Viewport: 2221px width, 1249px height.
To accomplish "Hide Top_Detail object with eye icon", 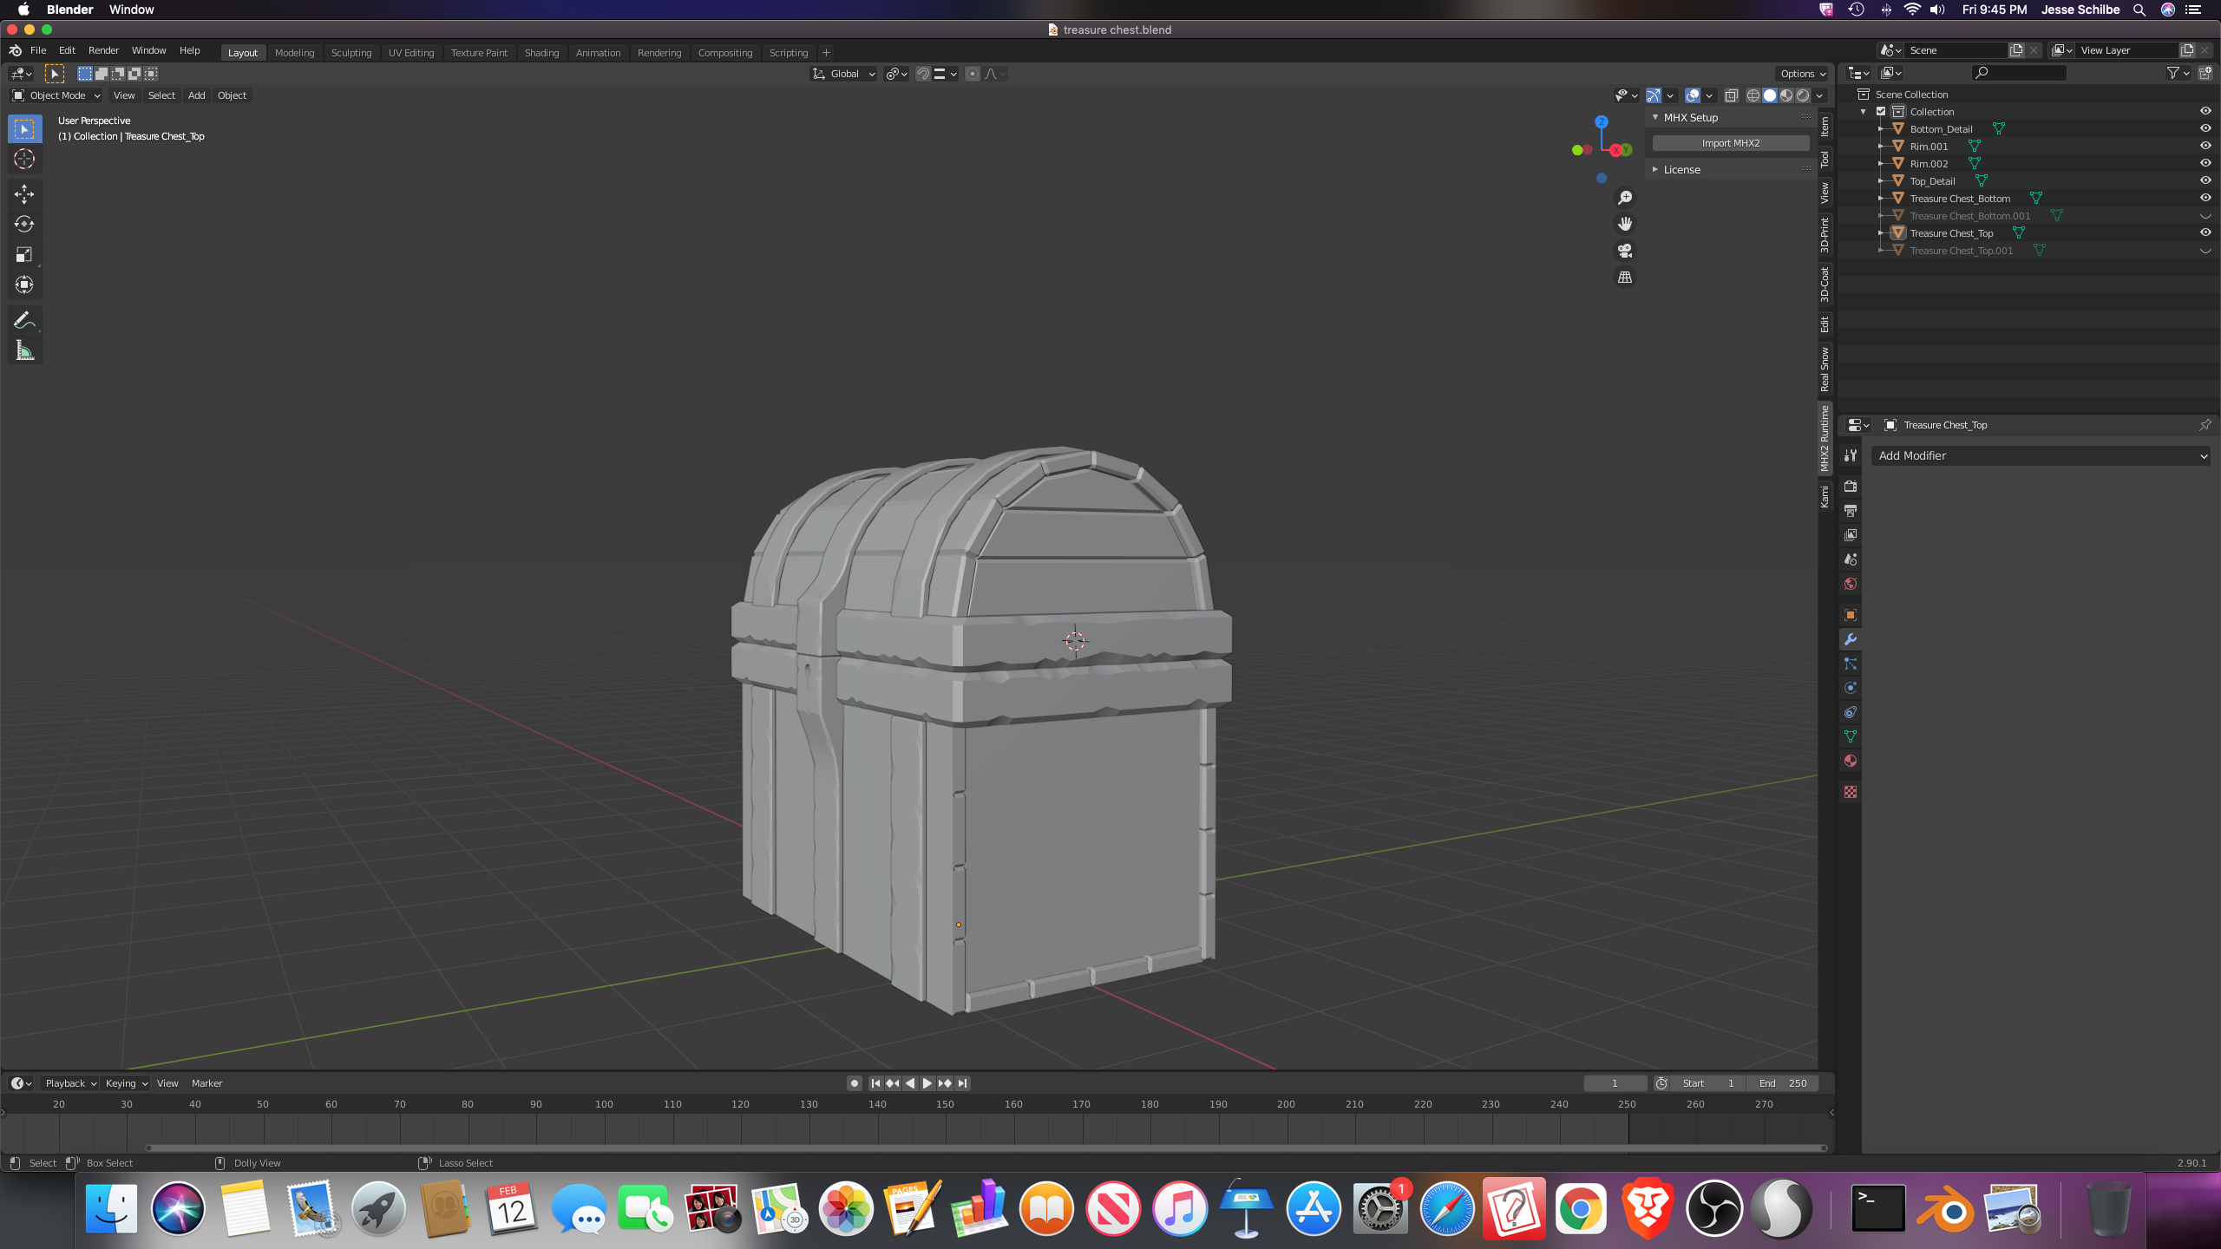I will point(2205,180).
